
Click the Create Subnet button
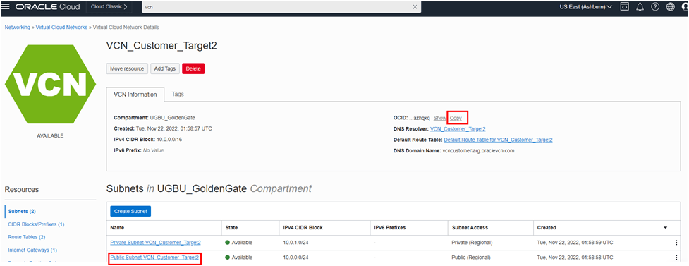(130, 211)
